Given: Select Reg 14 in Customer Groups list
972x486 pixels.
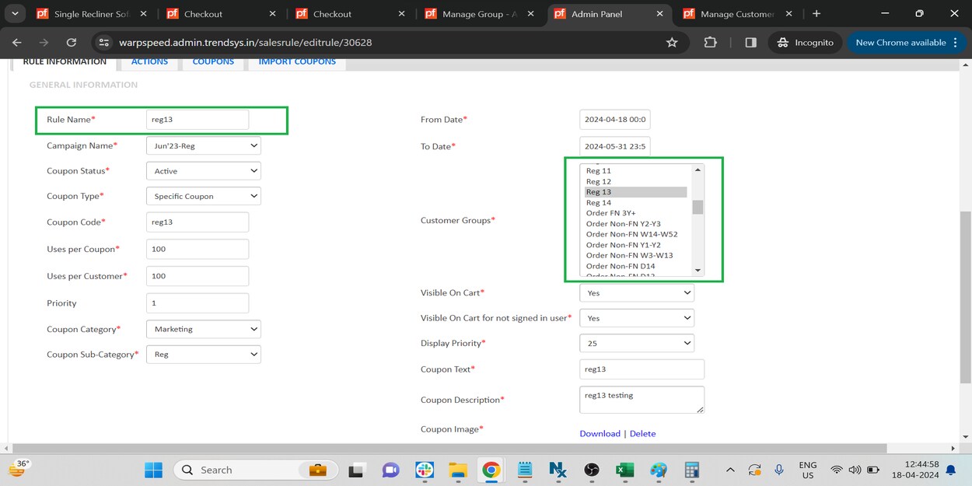Looking at the screenshot, I should 599,203.
